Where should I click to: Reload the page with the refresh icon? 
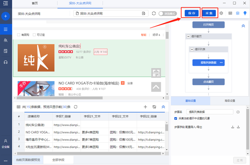click(154, 14)
